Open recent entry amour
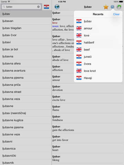Screen dimensions: 124x165 coord(98,28)
